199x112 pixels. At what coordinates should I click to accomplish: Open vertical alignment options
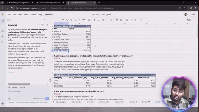(x=131, y=20)
